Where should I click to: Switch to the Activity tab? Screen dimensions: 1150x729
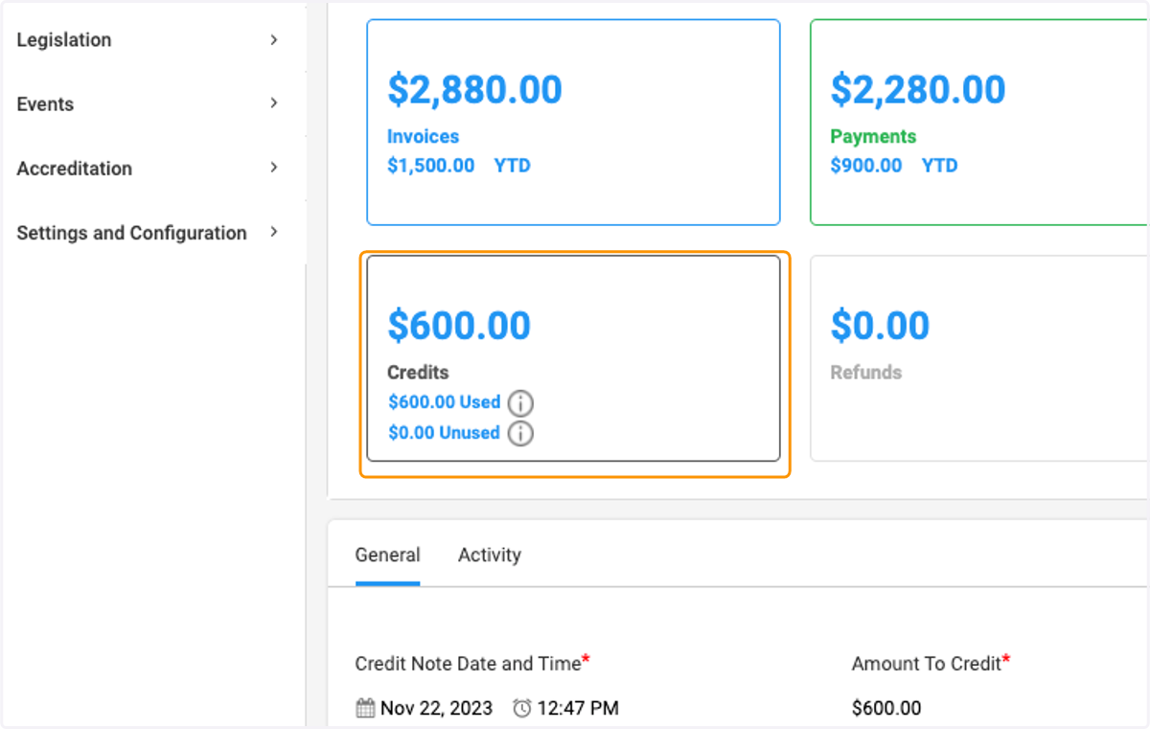[x=490, y=555]
